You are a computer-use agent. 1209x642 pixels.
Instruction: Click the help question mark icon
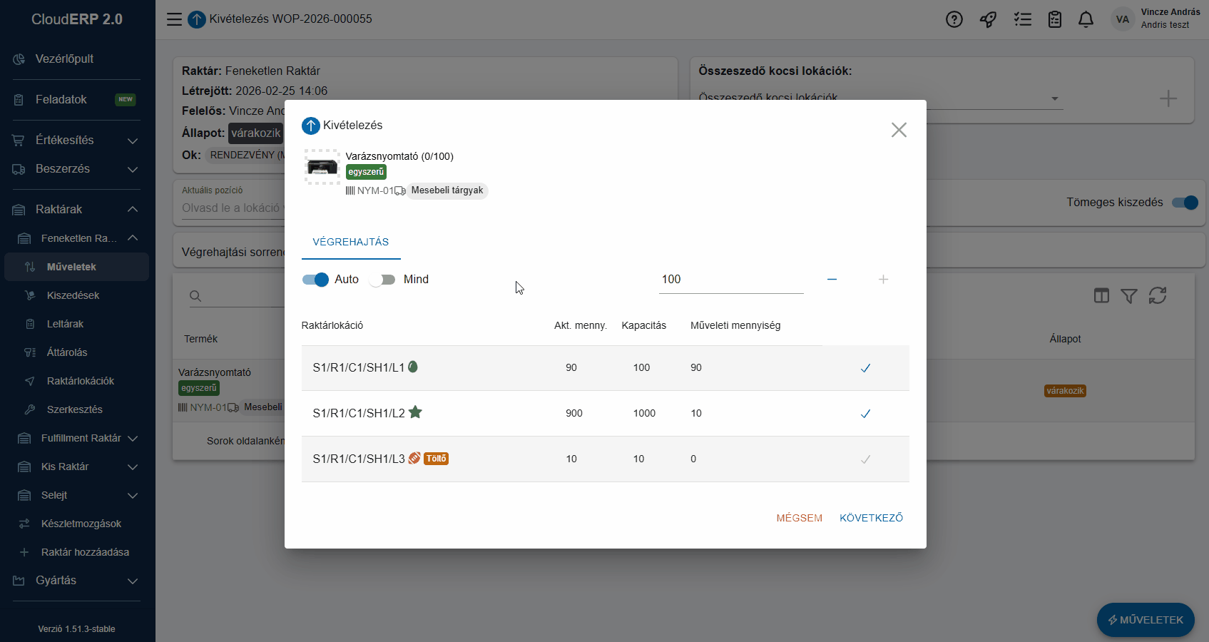[x=954, y=19]
